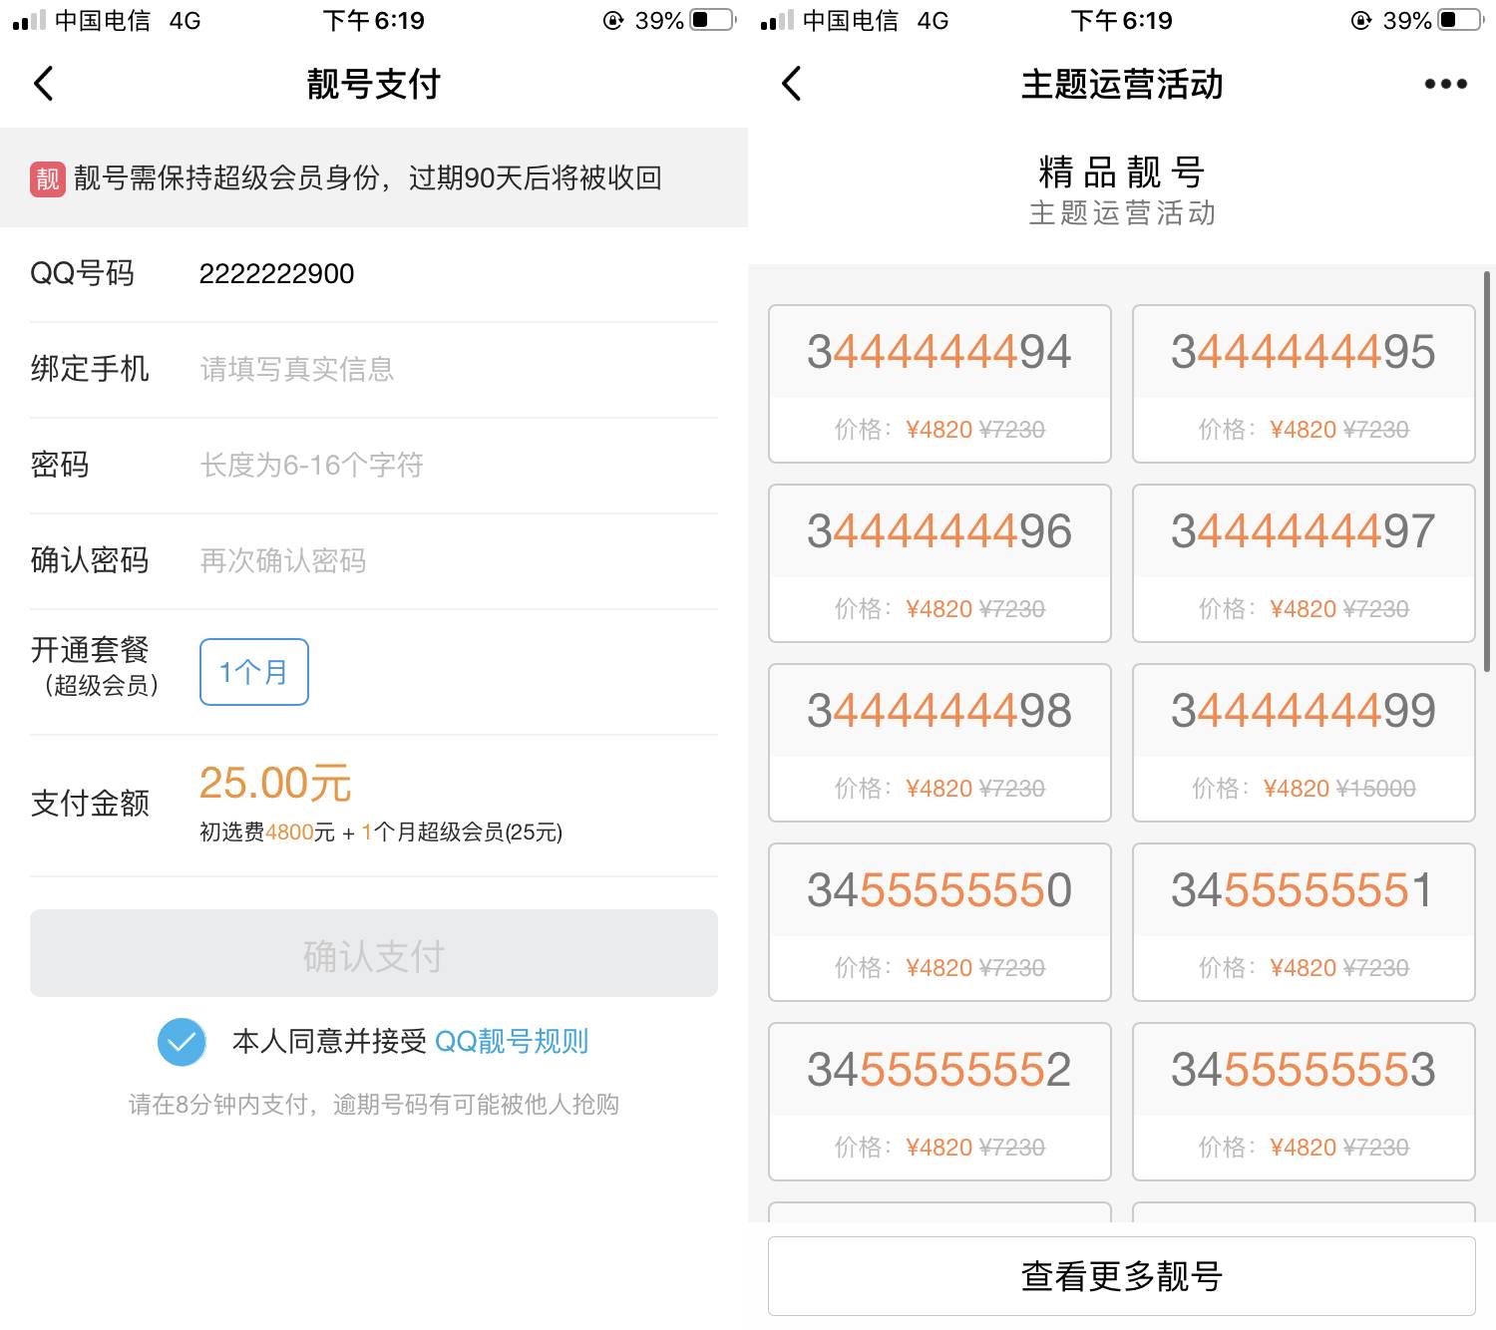The height and width of the screenshot is (1330, 1496).
Task: Choose number 3444444495 card
Action: [x=1304, y=384]
